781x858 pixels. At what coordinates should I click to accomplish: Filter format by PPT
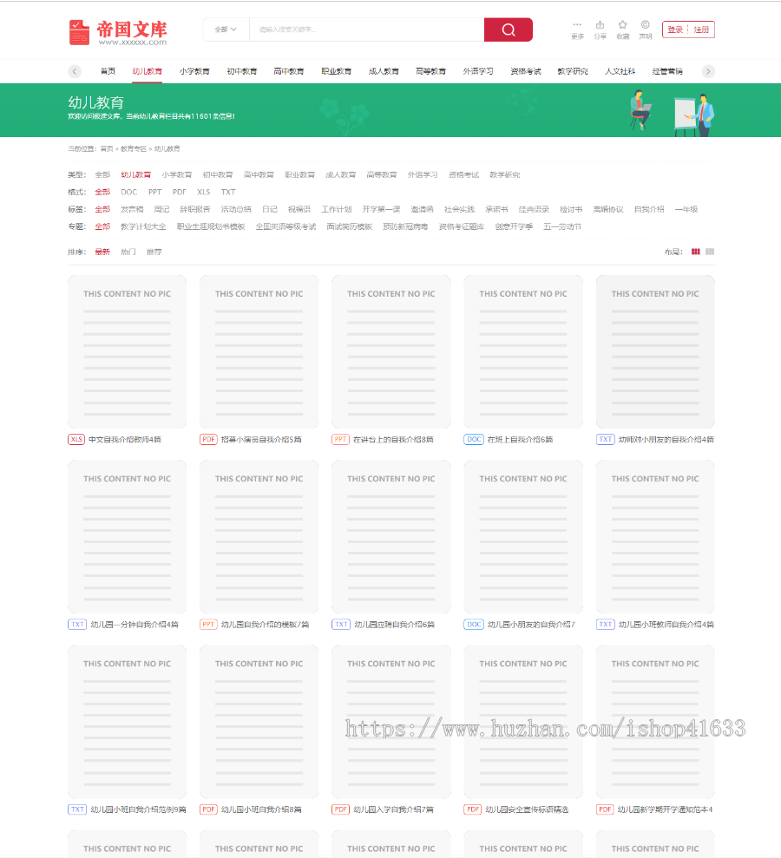tap(154, 192)
